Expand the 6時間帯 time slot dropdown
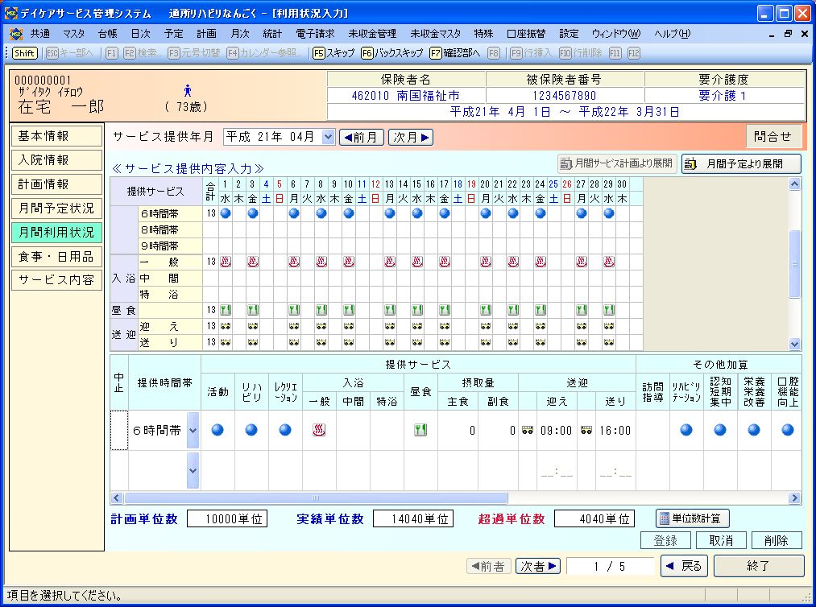 [x=193, y=430]
